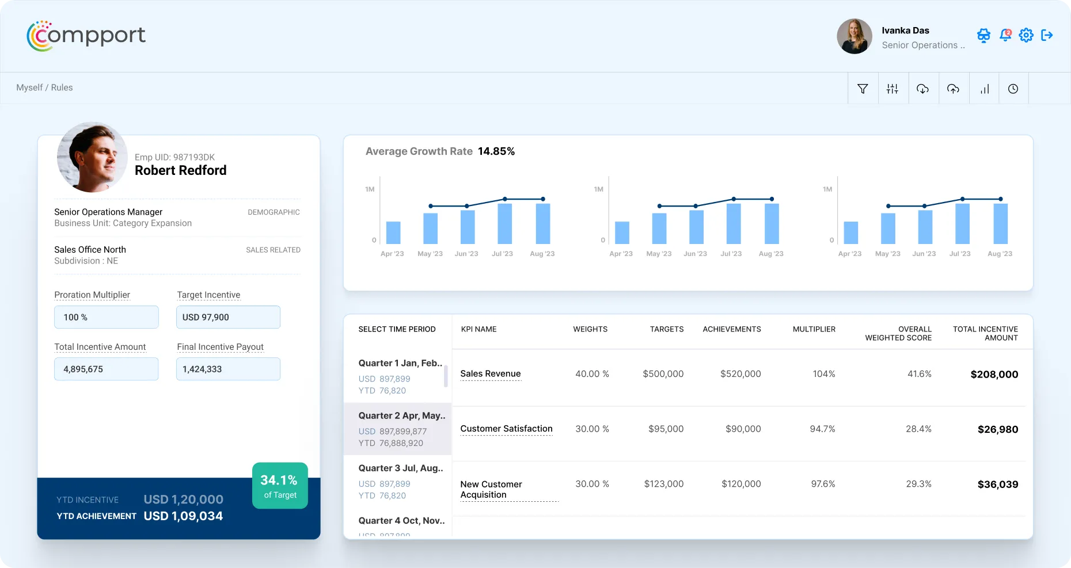
Task: Click the time period list scrollbar
Action: pos(446,377)
